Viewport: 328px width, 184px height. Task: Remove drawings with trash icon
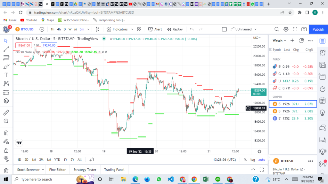point(6,171)
